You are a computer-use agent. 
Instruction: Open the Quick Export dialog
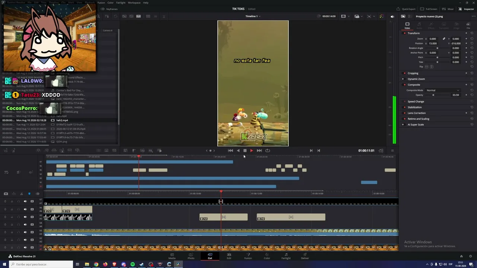[406, 9]
